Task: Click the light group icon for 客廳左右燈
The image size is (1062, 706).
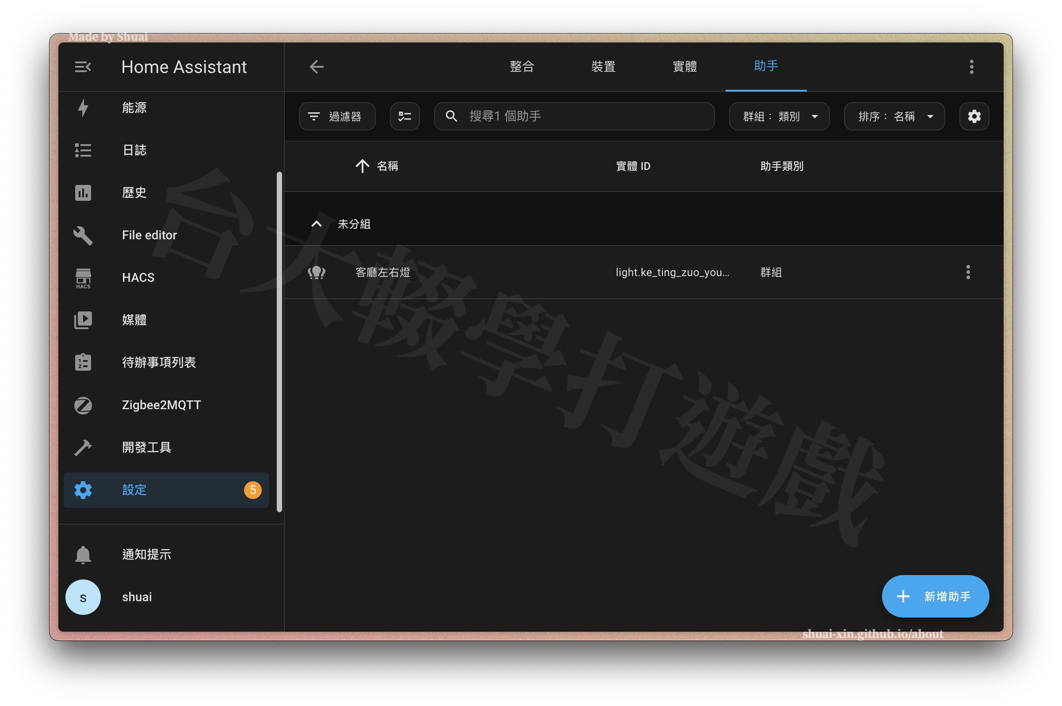Action: [x=317, y=272]
